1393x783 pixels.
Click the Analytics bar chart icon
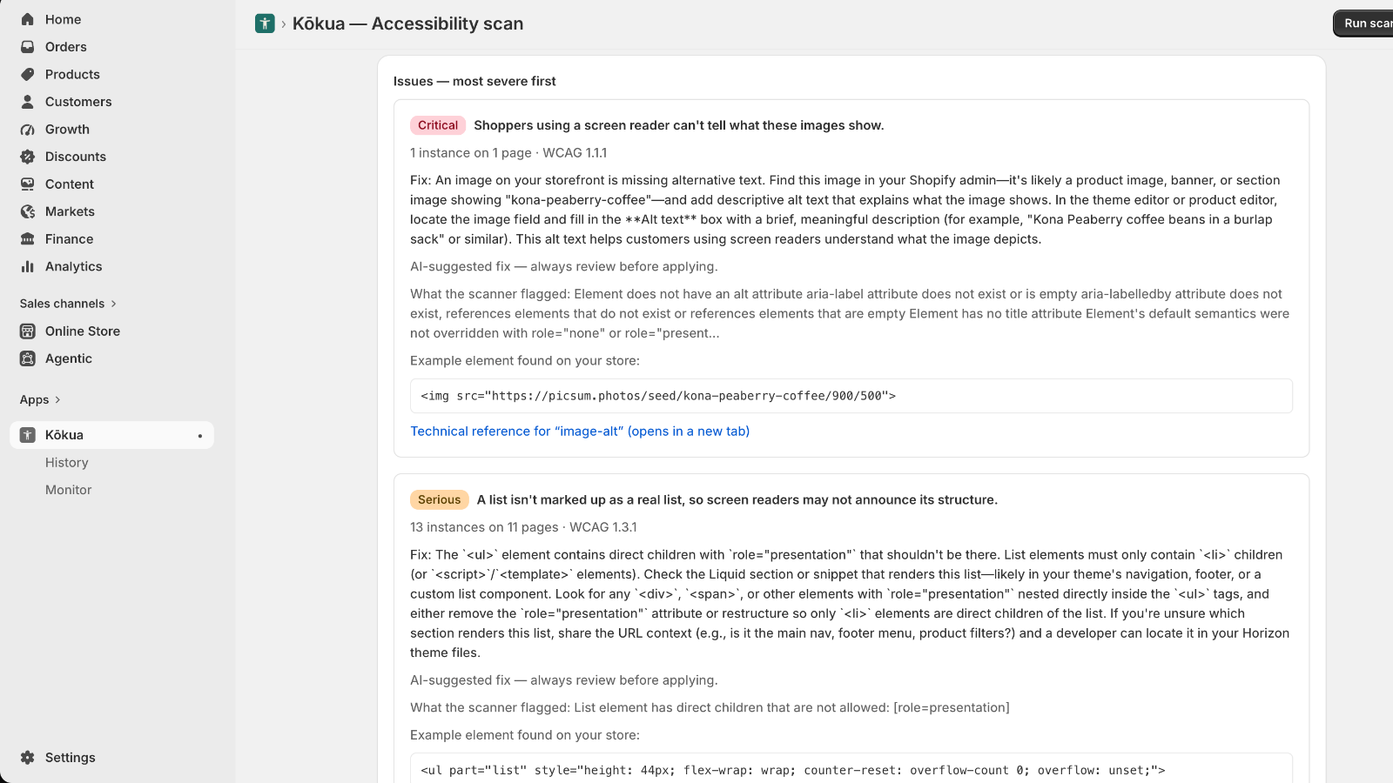tap(28, 266)
